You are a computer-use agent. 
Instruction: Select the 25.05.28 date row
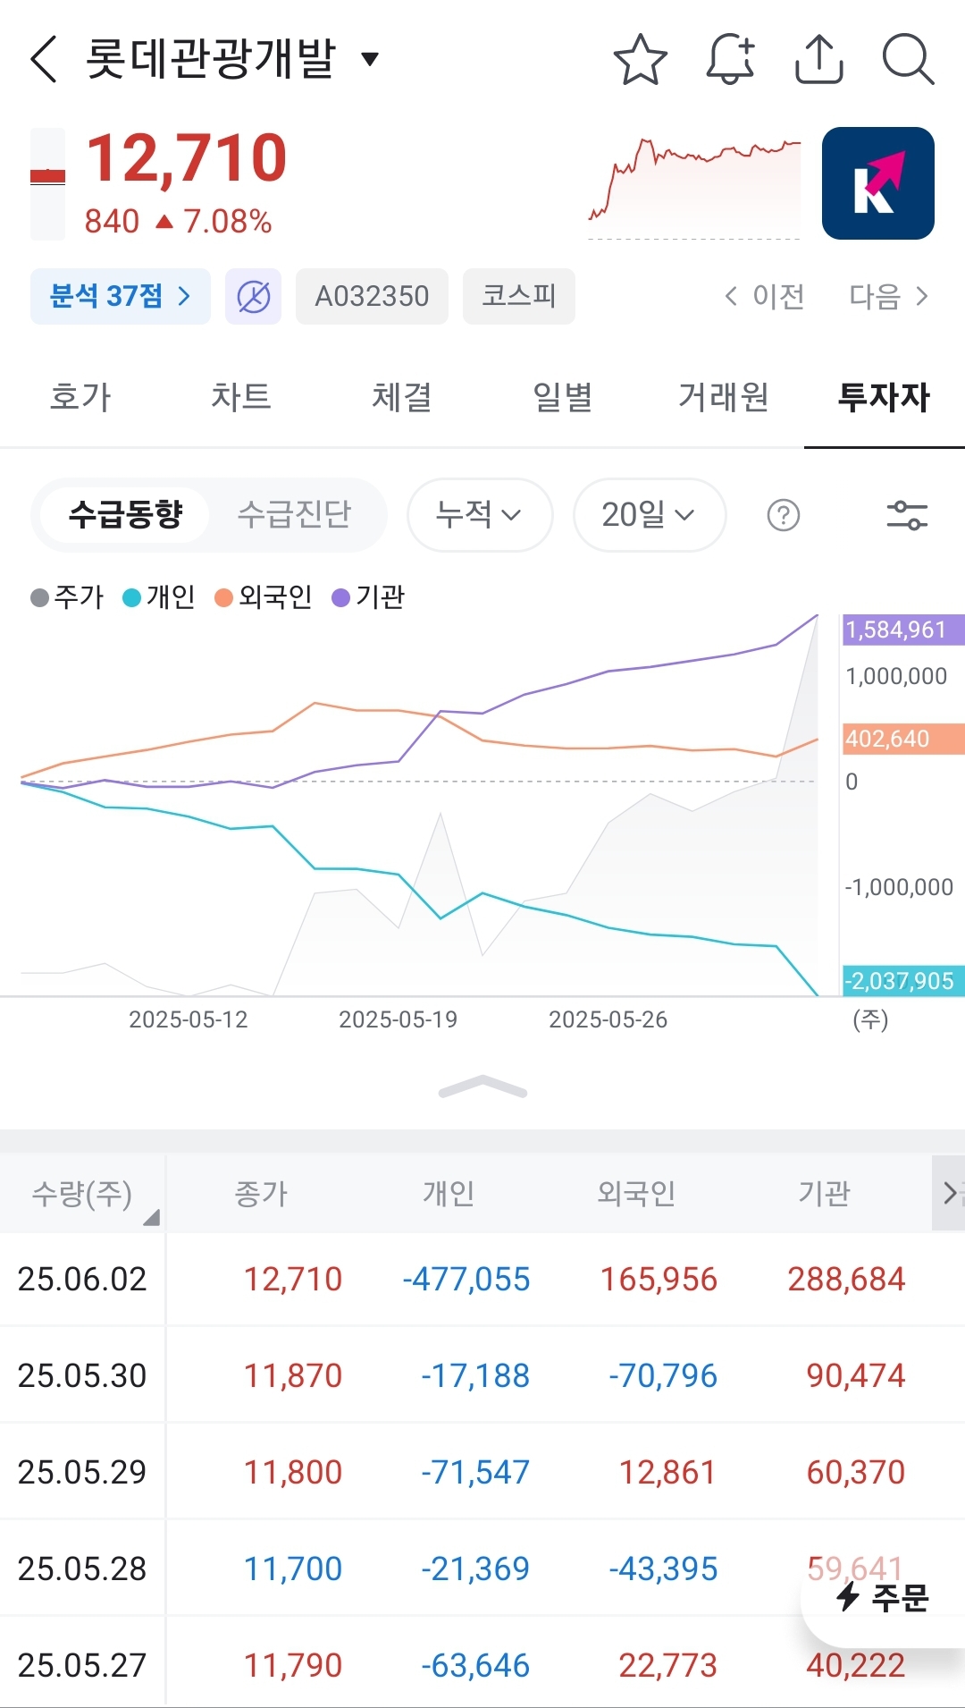tap(482, 1568)
